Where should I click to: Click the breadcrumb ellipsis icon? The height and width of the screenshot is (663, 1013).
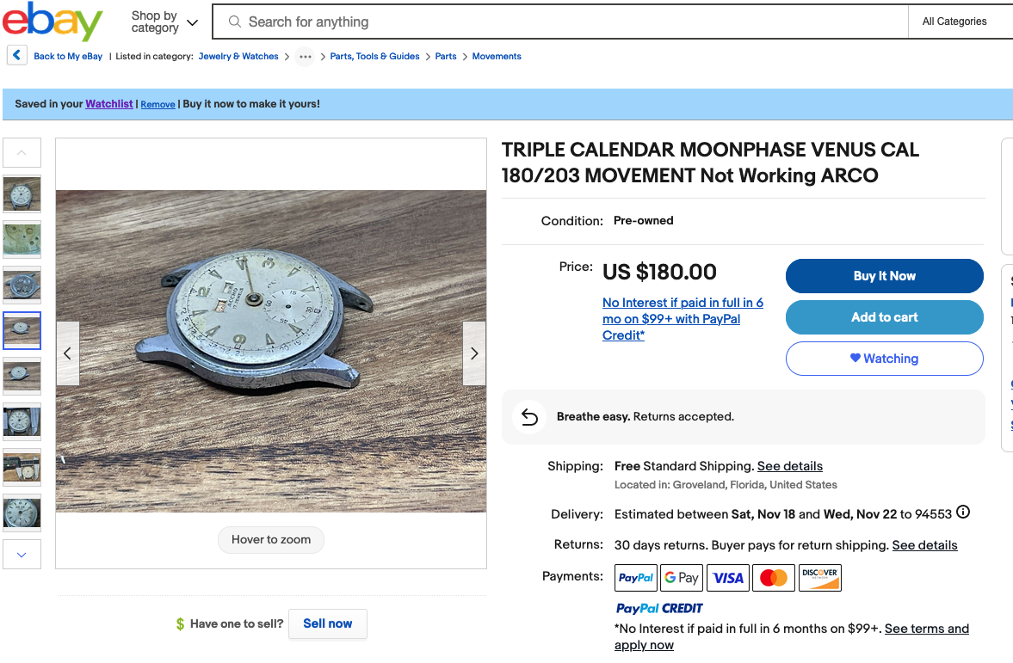pyautogui.click(x=305, y=57)
